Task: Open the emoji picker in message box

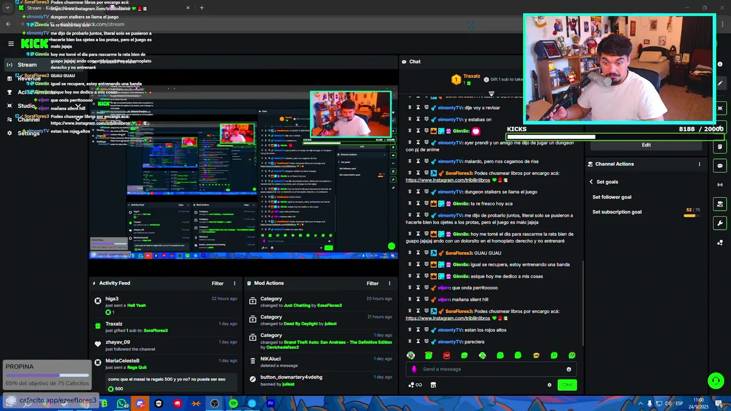Action: [x=569, y=369]
